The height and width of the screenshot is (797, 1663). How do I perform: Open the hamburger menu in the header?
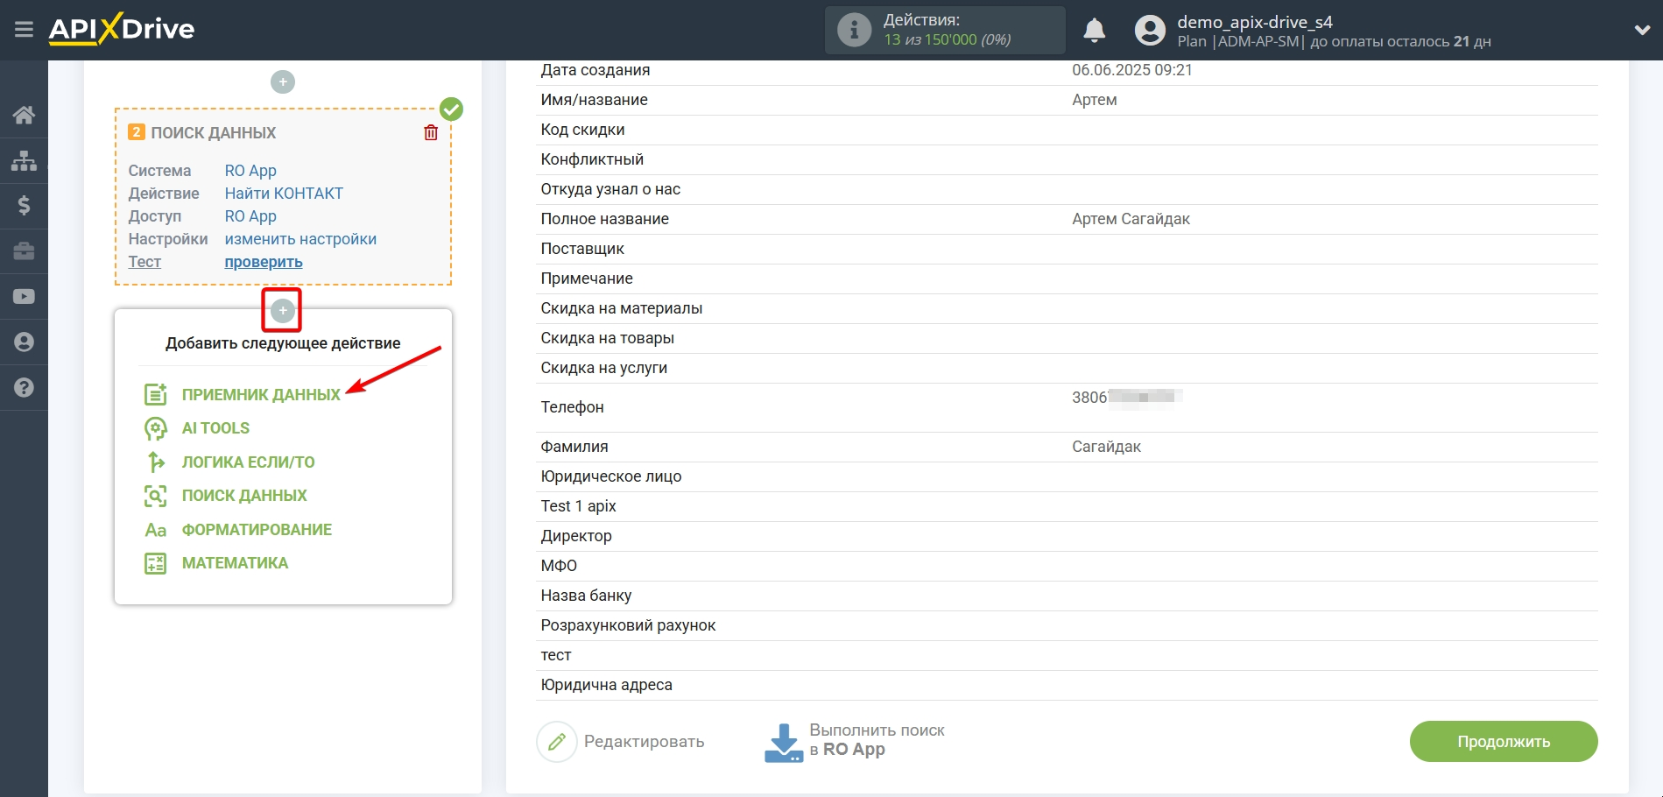(x=24, y=30)
